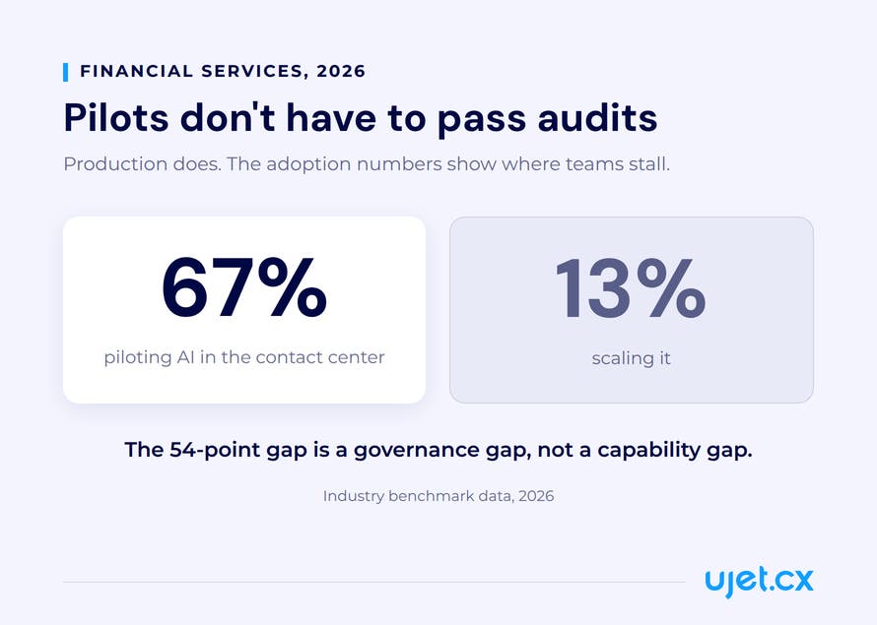The height and width of the screenshot is (625, 877).
Task: Click the large 13% figure
Action: (631, 288)
